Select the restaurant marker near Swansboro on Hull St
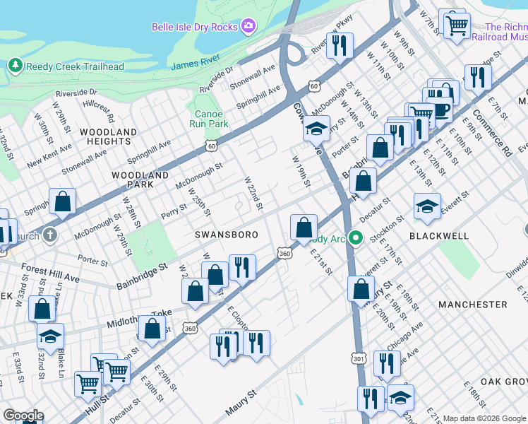The image size is (528, 424). (242, 269)
